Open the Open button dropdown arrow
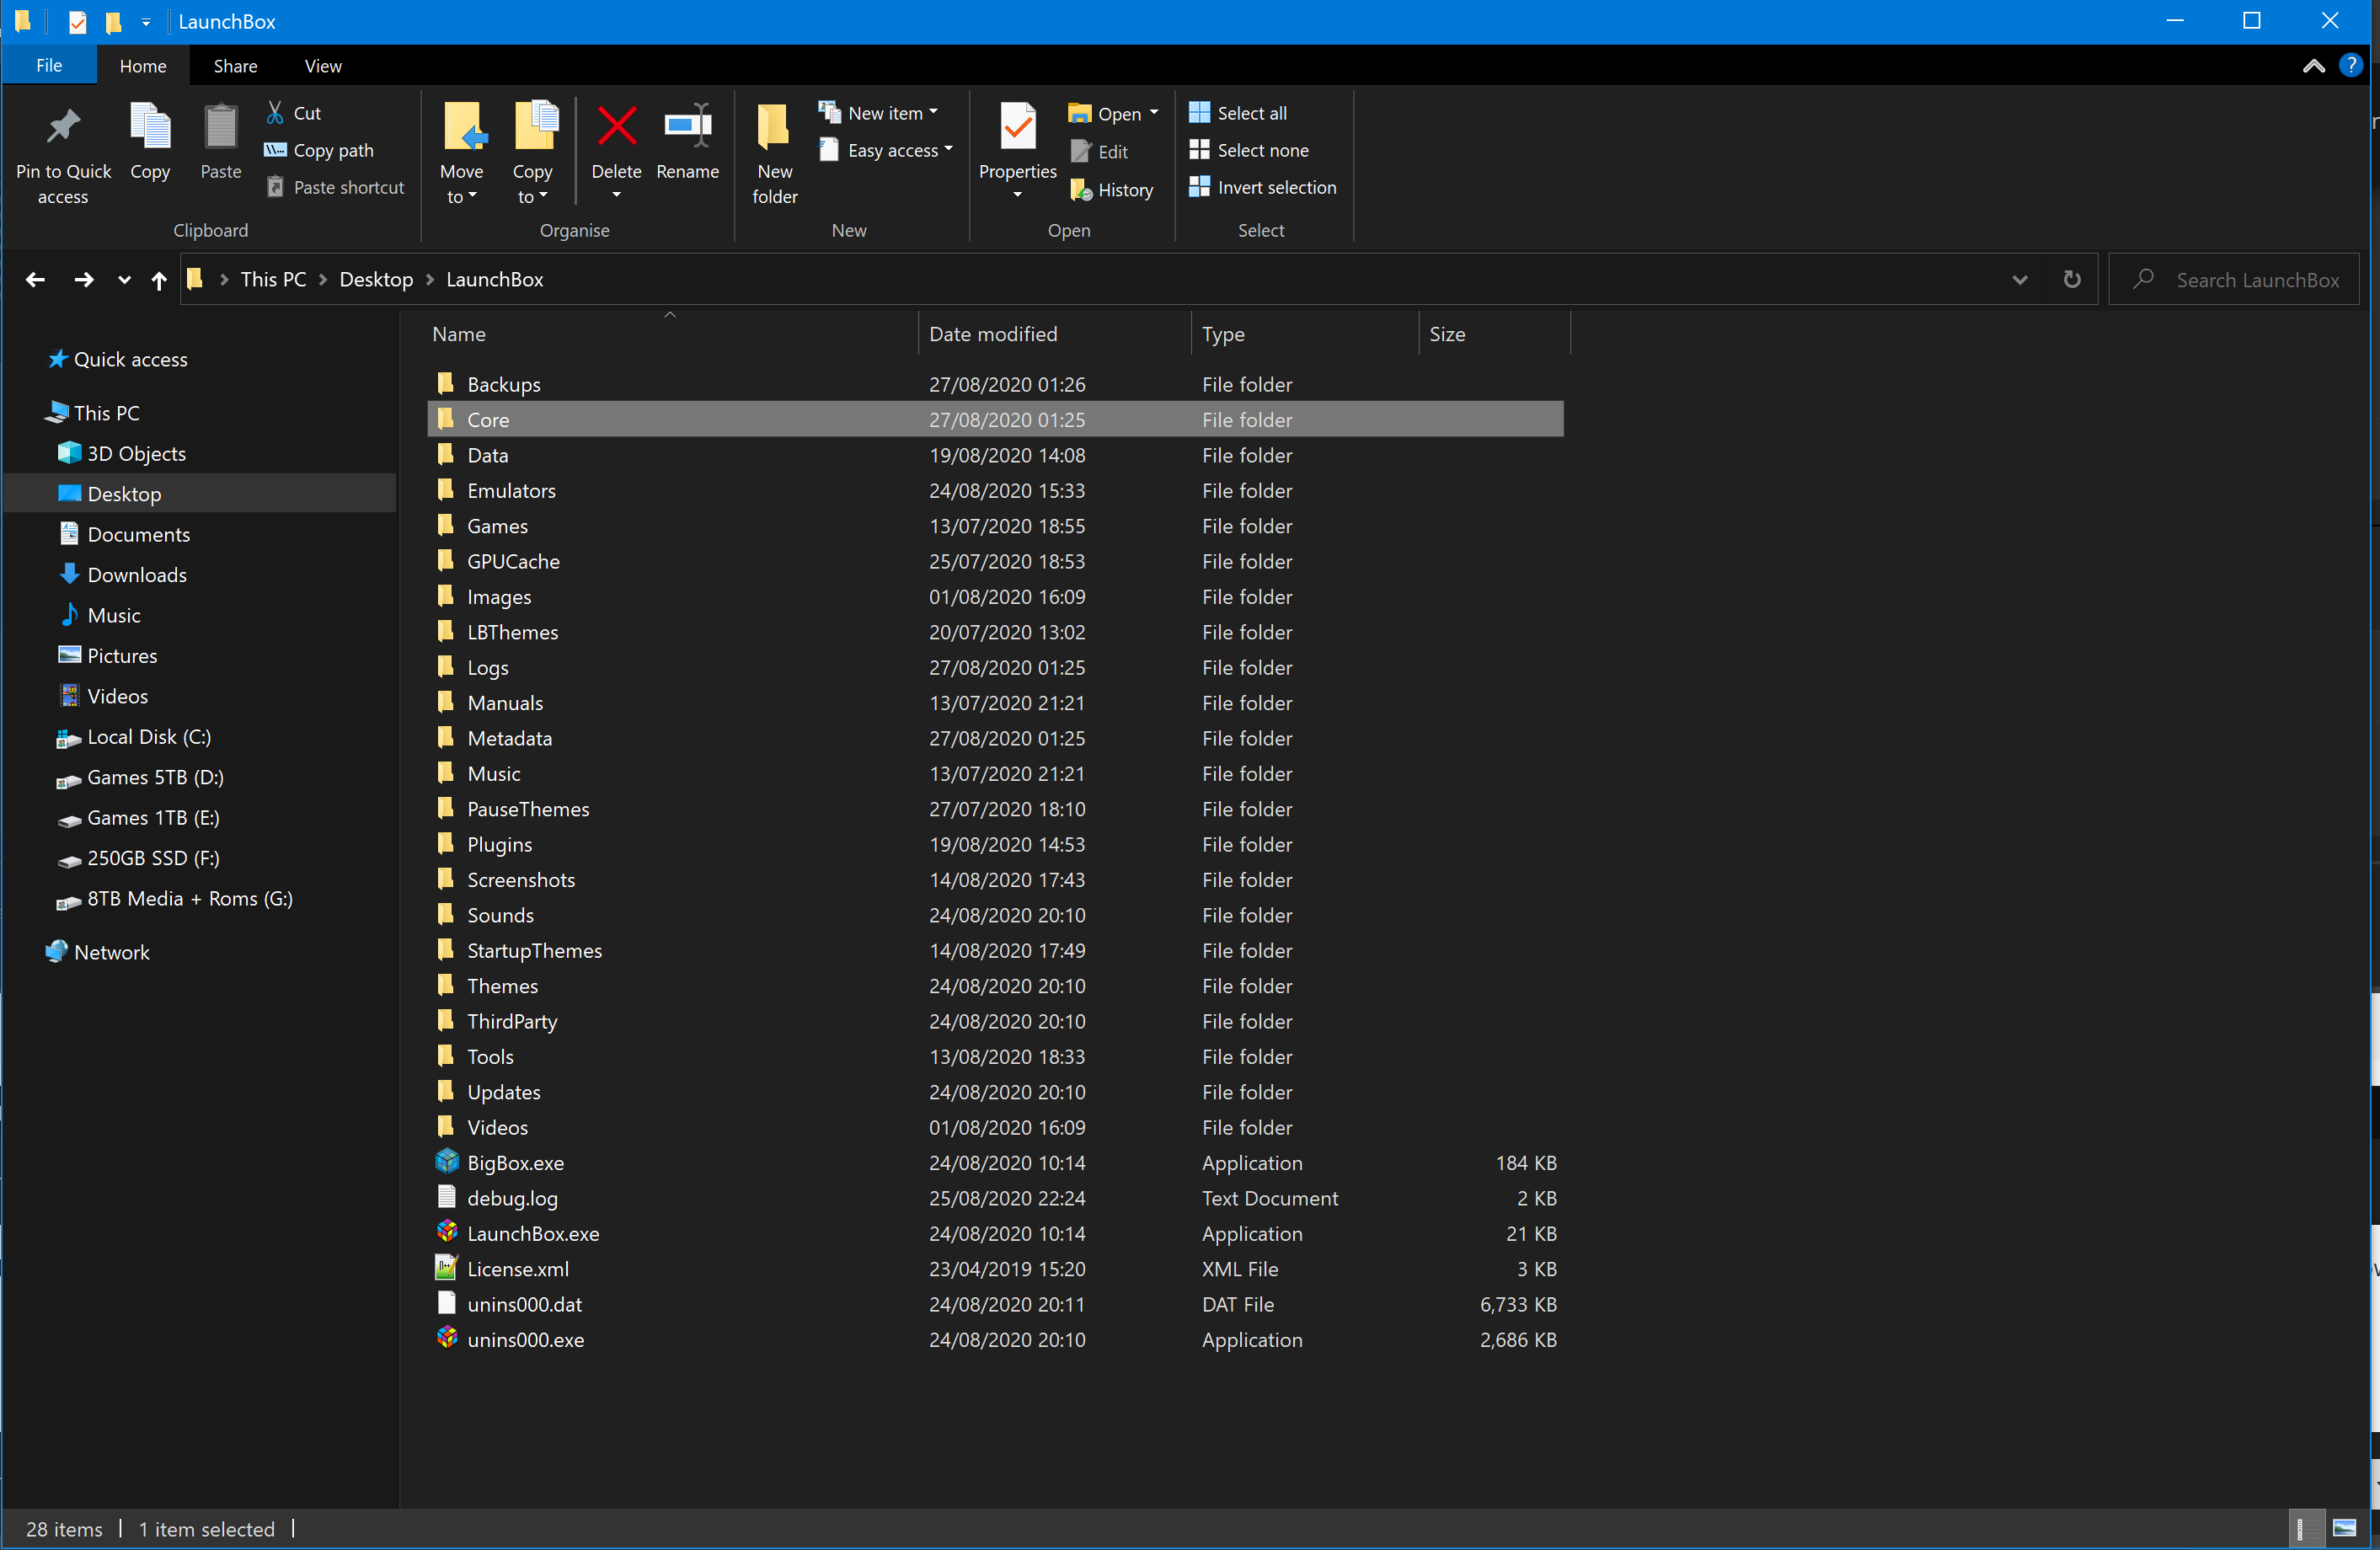Image resolution: width=2380 pixels, height=1550 pixels. pos(1153,113)
